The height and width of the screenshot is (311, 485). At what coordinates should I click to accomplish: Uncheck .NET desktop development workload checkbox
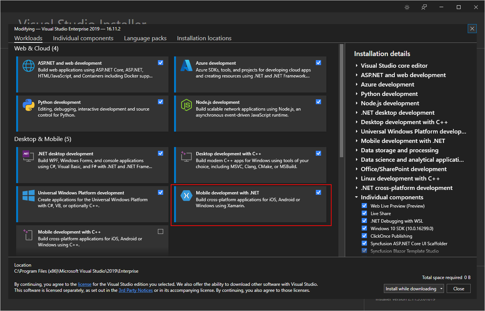(161, 153)
